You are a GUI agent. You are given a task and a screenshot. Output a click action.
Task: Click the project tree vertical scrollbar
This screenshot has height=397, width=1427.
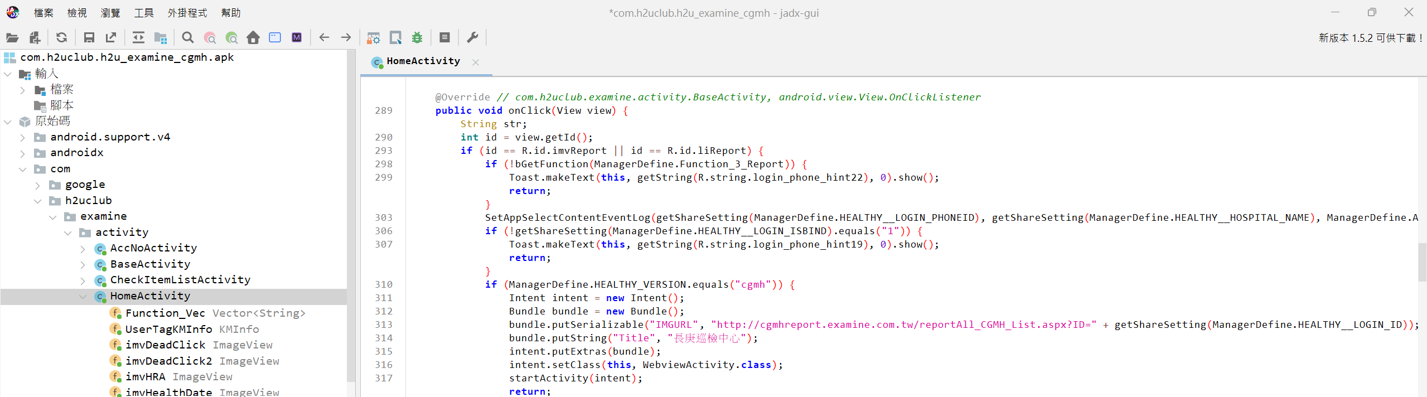tap(351, 215)
